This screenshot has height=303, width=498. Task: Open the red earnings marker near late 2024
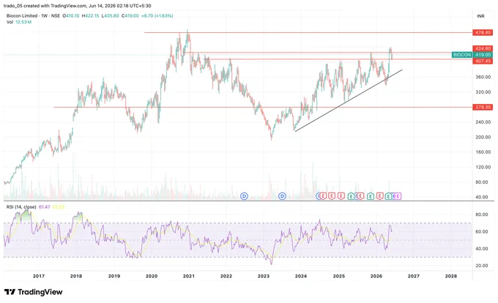tap(332, 196)
